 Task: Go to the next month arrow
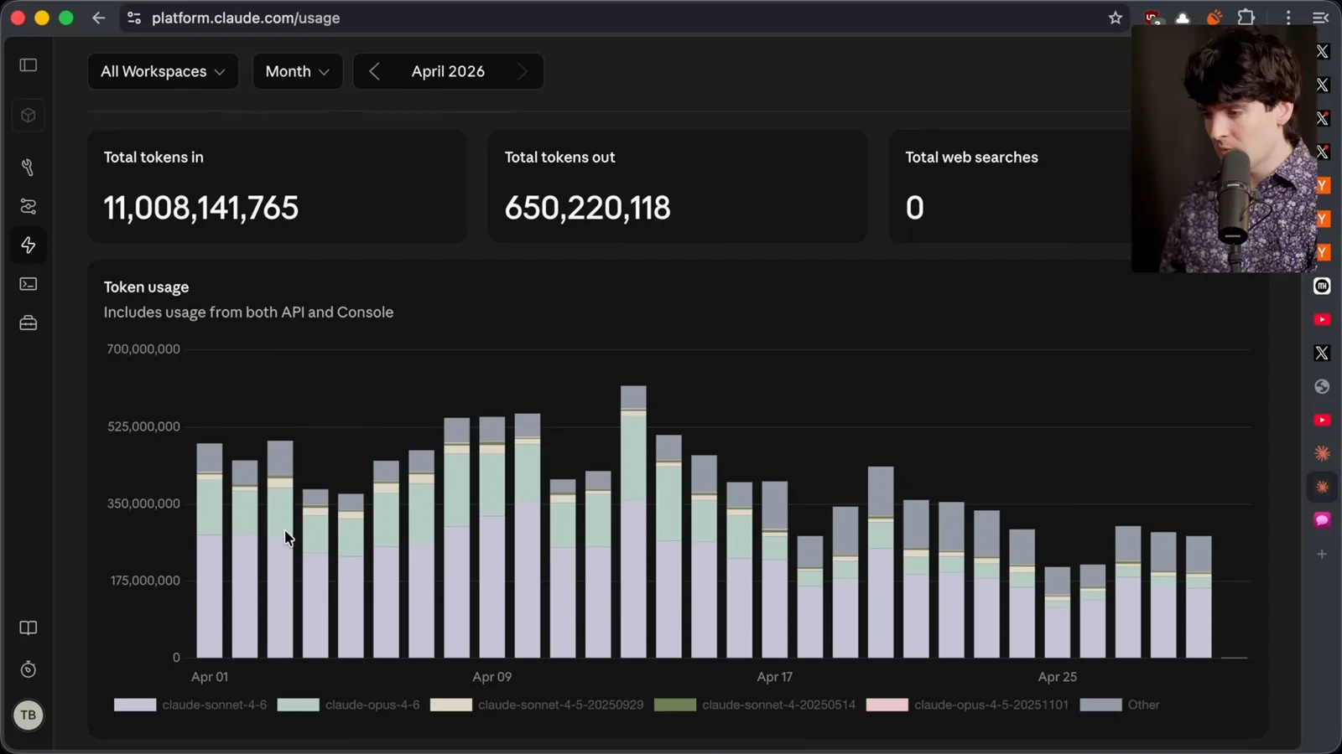[523, 71]
